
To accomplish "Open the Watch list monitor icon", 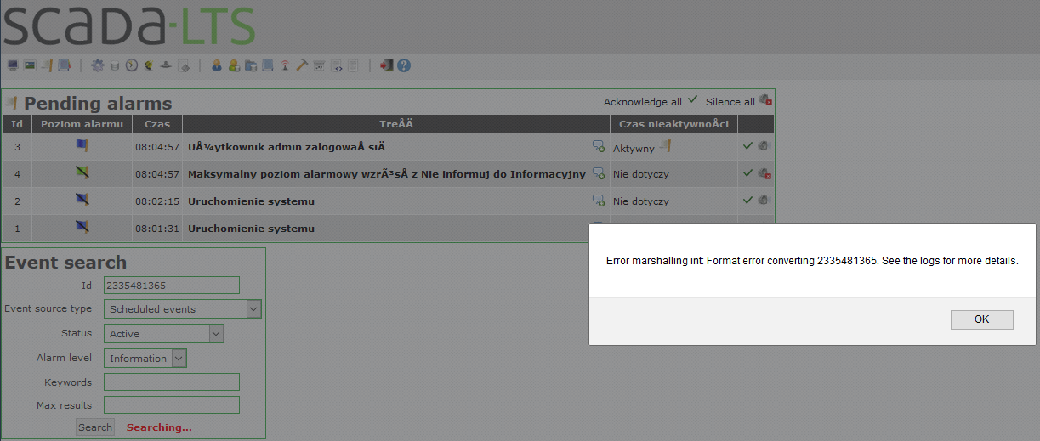I will click(x=13, y=65).
